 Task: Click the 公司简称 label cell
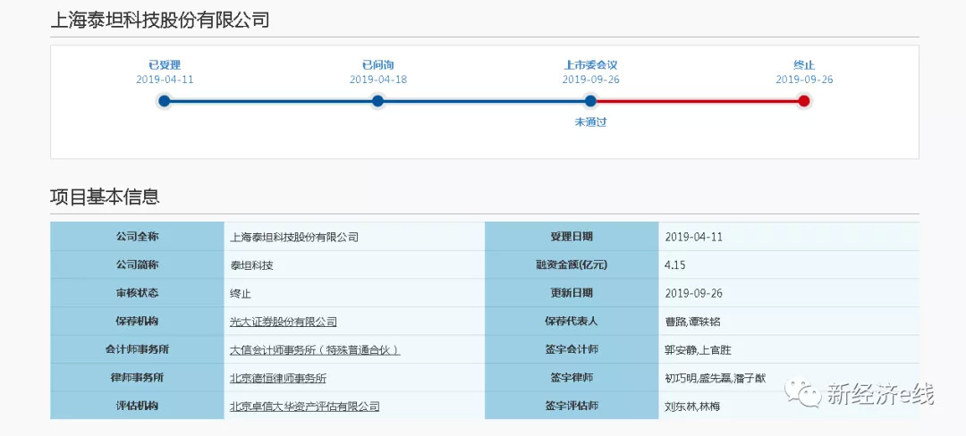coord(137,265)
